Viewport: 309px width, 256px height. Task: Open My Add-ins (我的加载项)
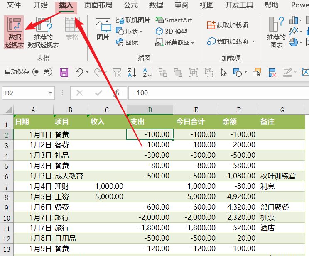[228, 41]
